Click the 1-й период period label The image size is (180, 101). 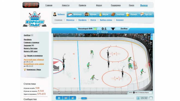coord(102,32)
